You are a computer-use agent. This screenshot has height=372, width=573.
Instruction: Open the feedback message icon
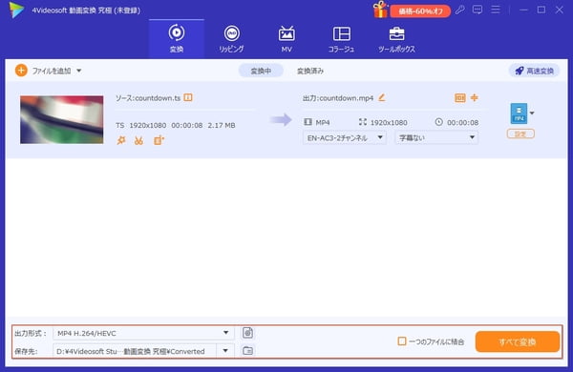pos(477,10)
